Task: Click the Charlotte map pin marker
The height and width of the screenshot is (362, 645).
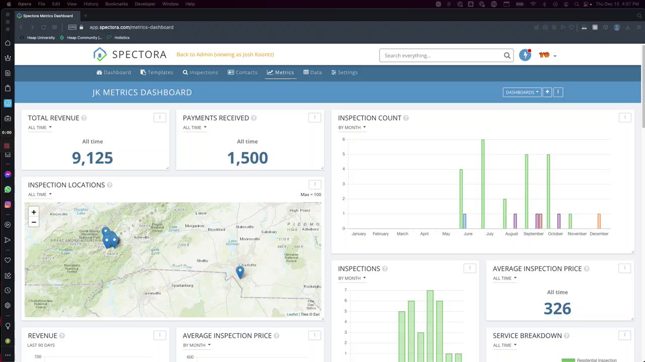Action: point(240,272)
